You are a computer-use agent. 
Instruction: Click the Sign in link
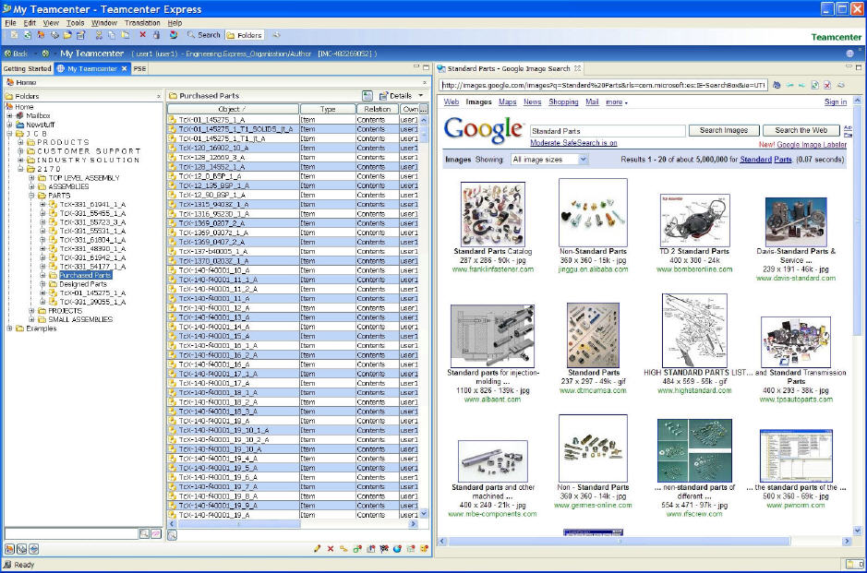835,102
